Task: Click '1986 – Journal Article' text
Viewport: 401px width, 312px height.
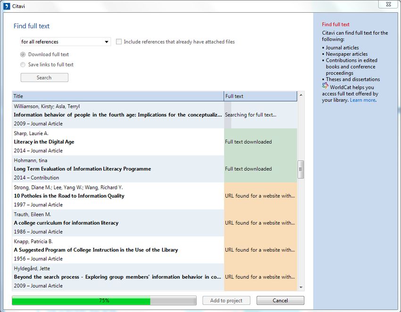Action: click(38, 232)
